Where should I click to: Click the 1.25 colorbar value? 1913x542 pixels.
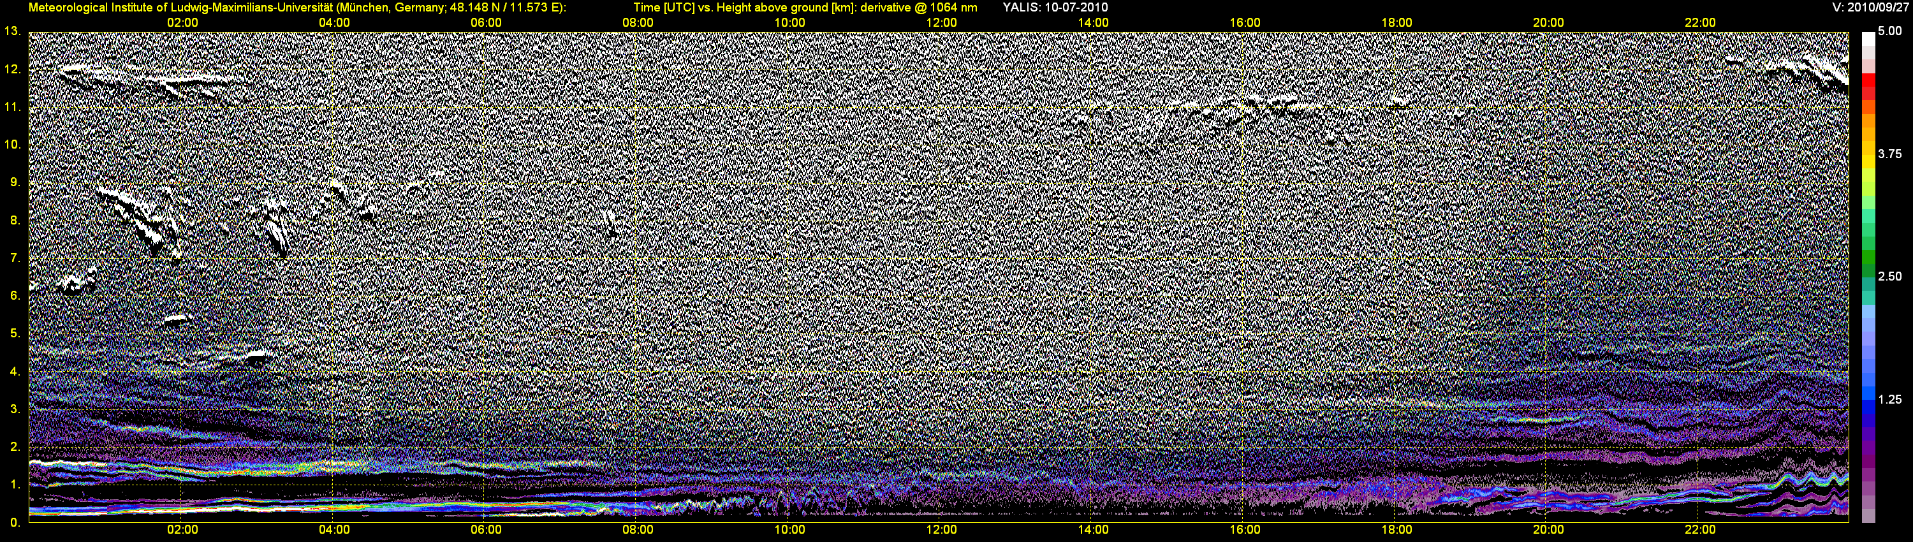[x=1889, y=399]
